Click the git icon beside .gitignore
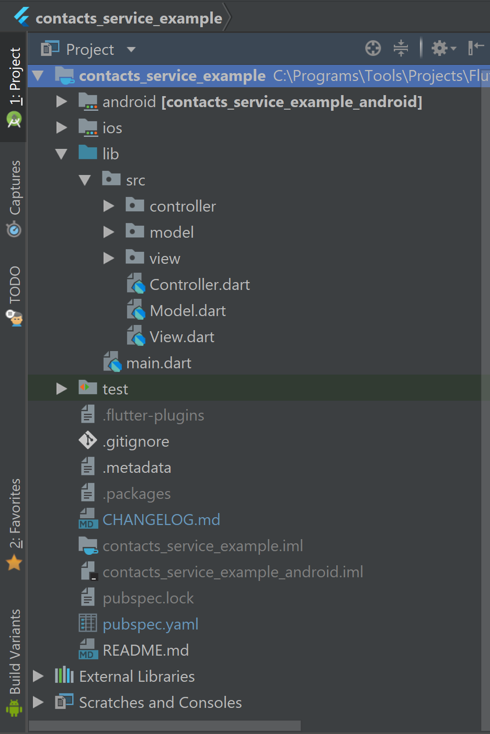490x734 pixels. [x=87, y=440]
